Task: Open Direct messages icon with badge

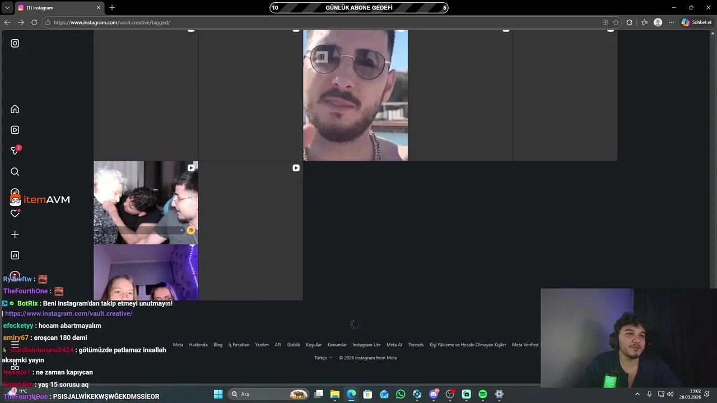Action: [x=15, y=151]
